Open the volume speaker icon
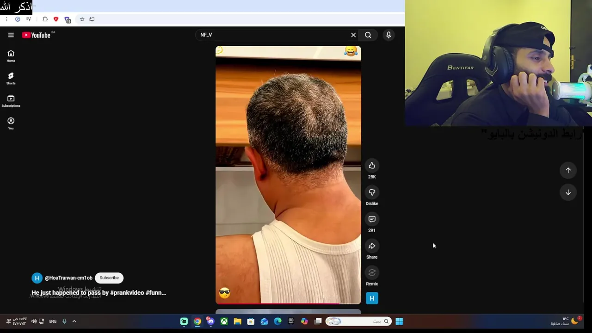592x333 pixels. (x=34, y=321)
